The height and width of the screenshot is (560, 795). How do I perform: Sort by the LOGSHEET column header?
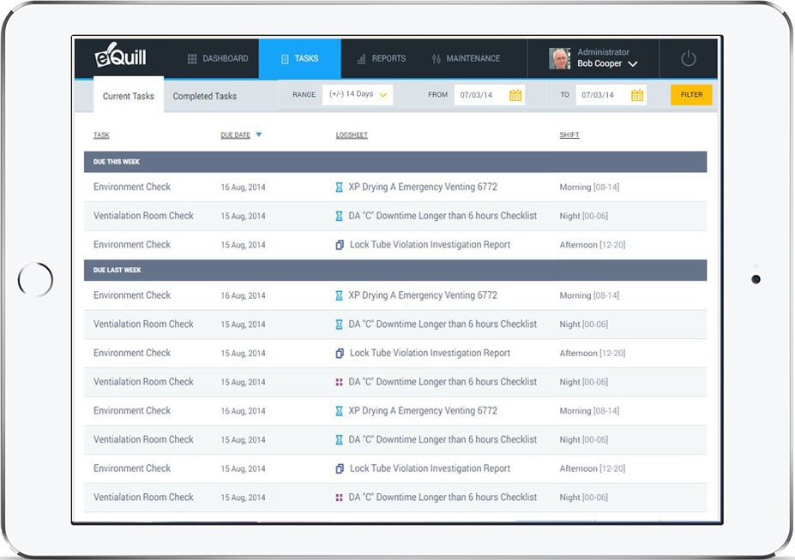click(352, 135)
